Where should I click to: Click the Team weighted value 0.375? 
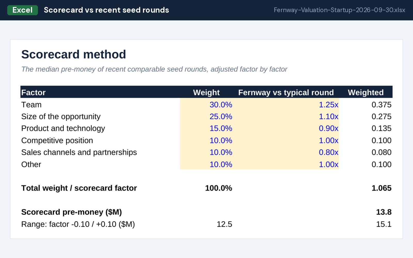[x=381, y=104]
